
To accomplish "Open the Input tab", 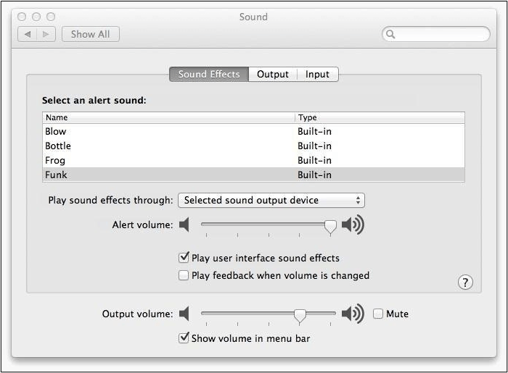I will tap(318, 75).
